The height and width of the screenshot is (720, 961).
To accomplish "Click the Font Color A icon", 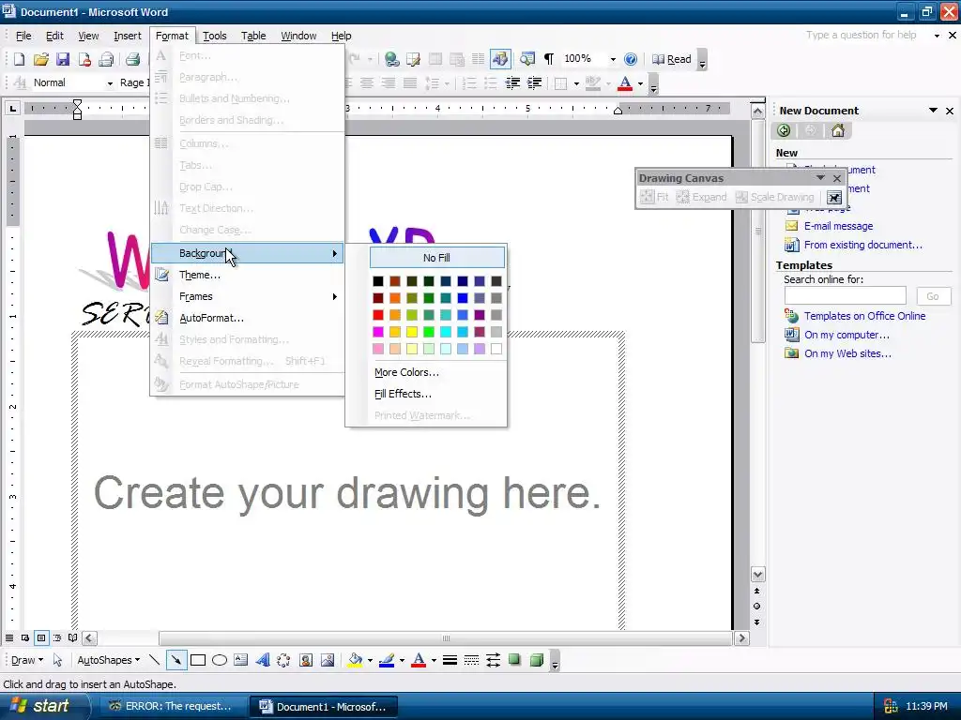I will pos(625,82).
